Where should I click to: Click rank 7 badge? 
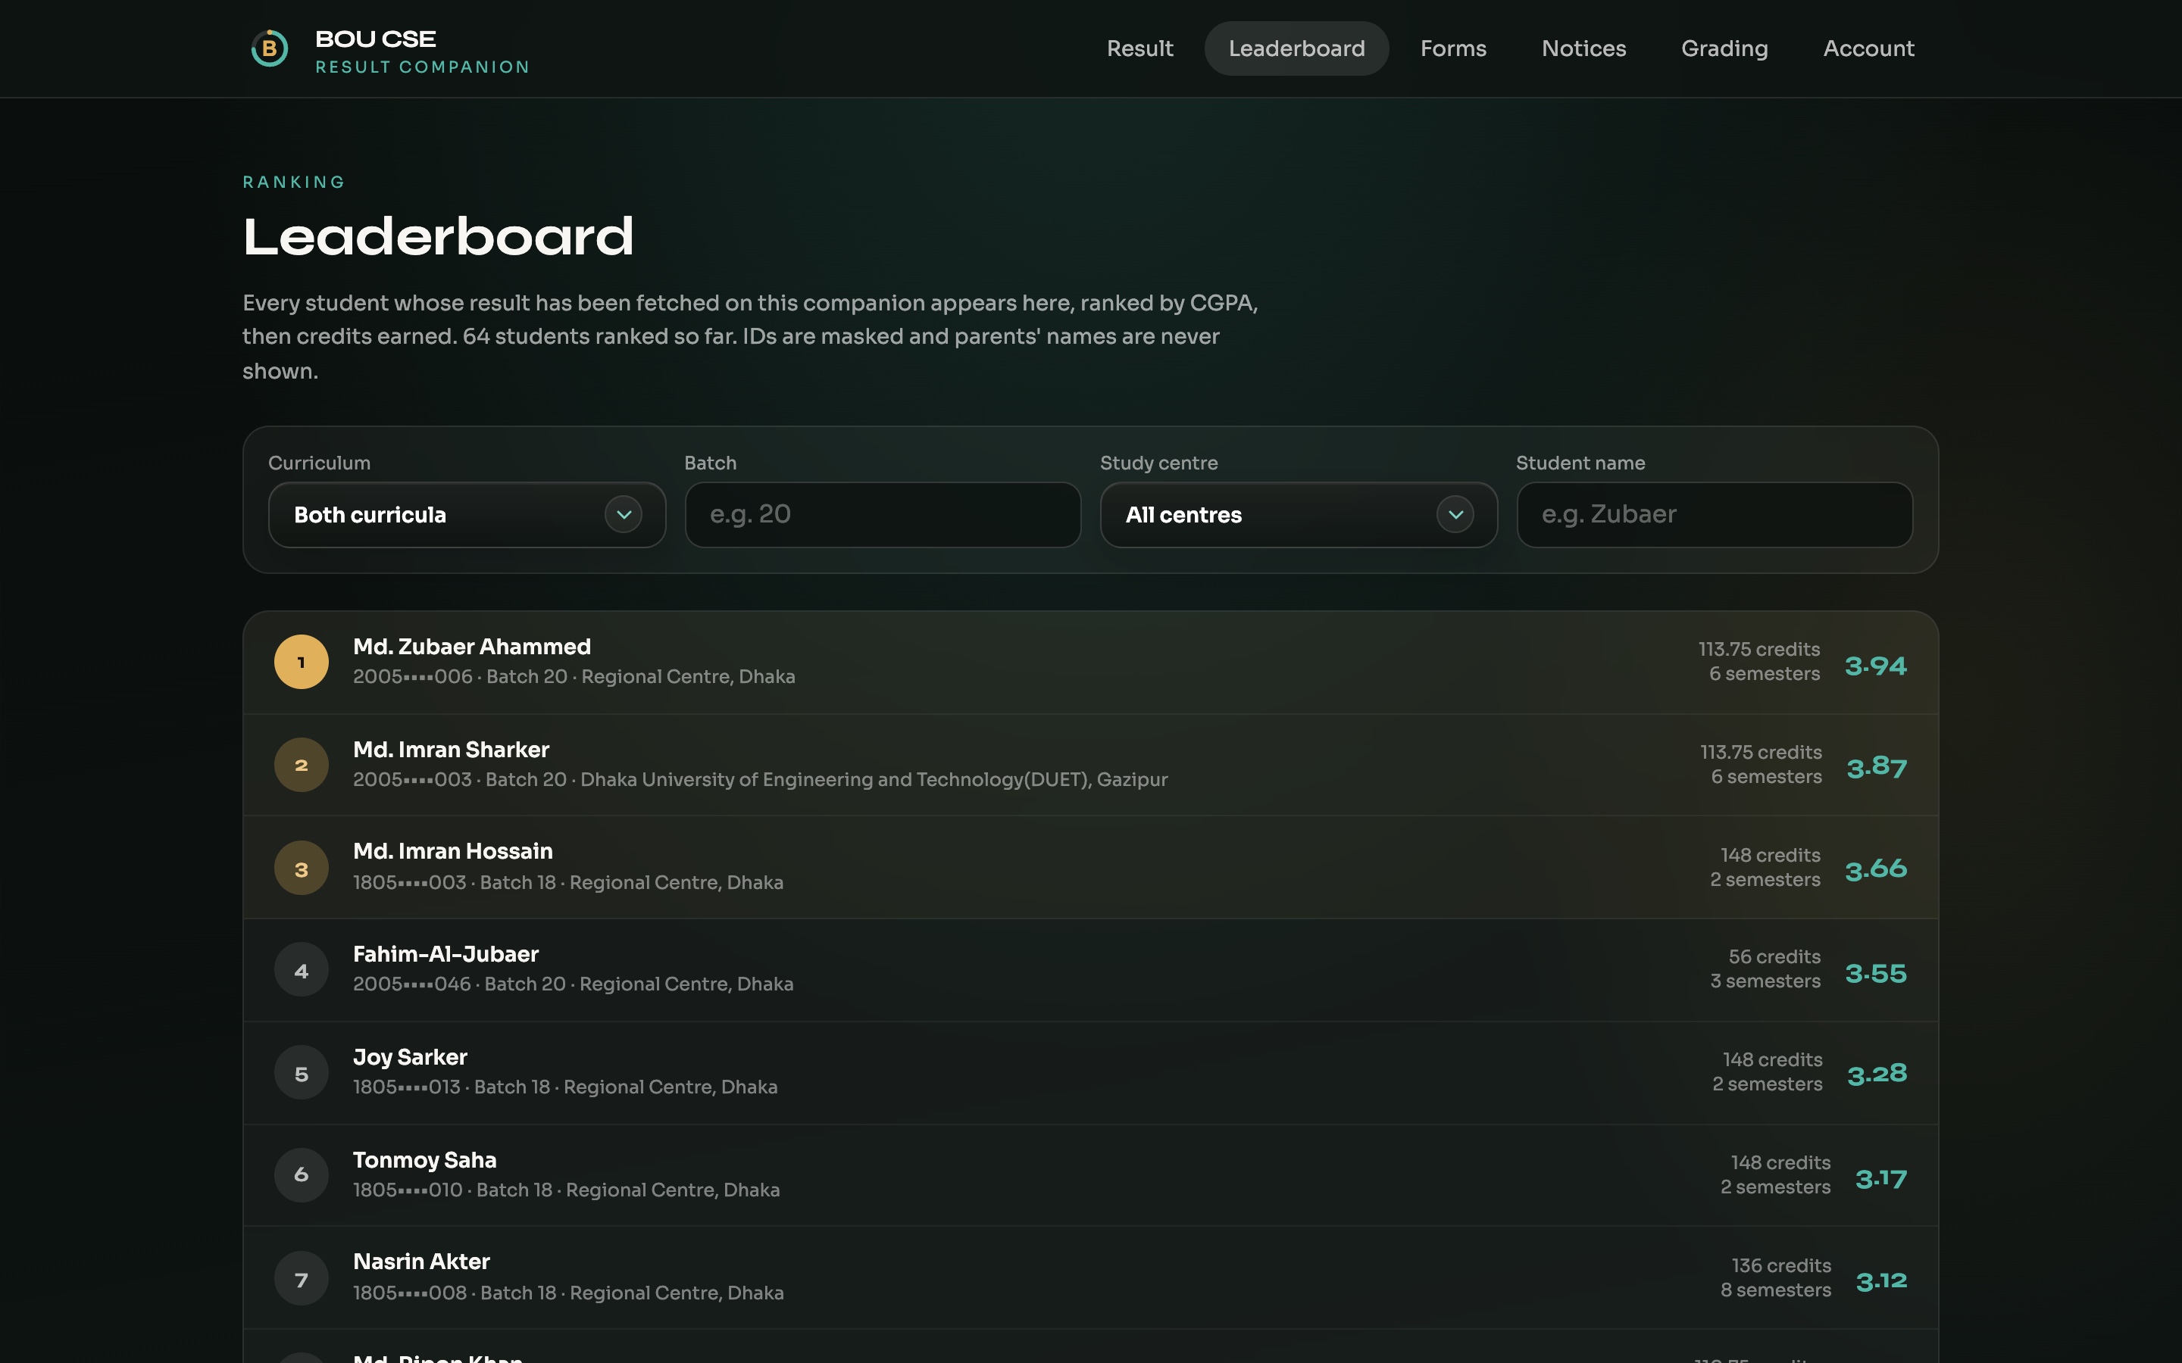pyautogui.click(x=301, y=1278)
